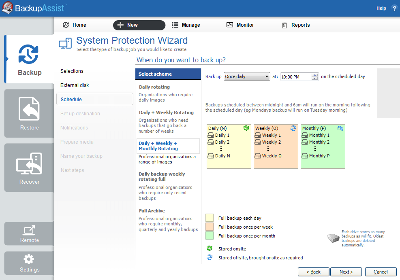Viewport: 400px width, 280px height.
Task: Select the Daily + Weekly Rotating scheme
Action: pos(166,112)
